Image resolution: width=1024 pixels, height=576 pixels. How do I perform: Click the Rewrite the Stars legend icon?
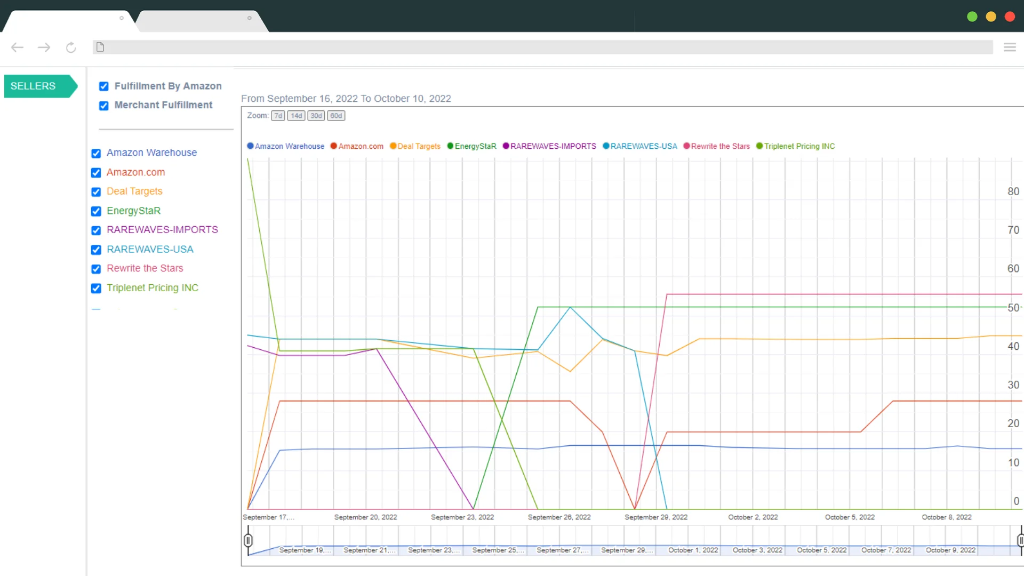[687, 146]
